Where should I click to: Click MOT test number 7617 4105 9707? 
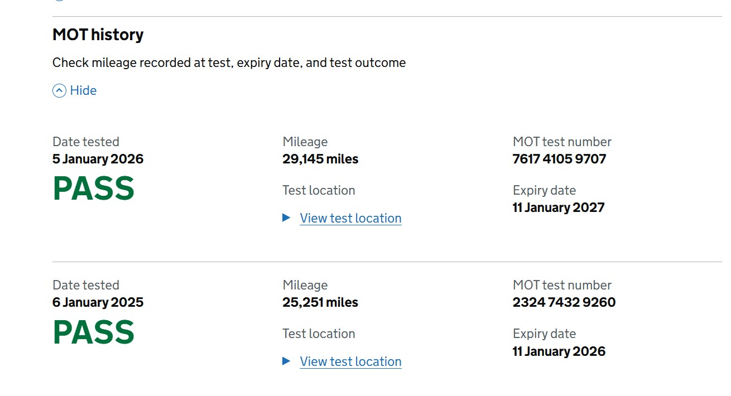[559, 159]
